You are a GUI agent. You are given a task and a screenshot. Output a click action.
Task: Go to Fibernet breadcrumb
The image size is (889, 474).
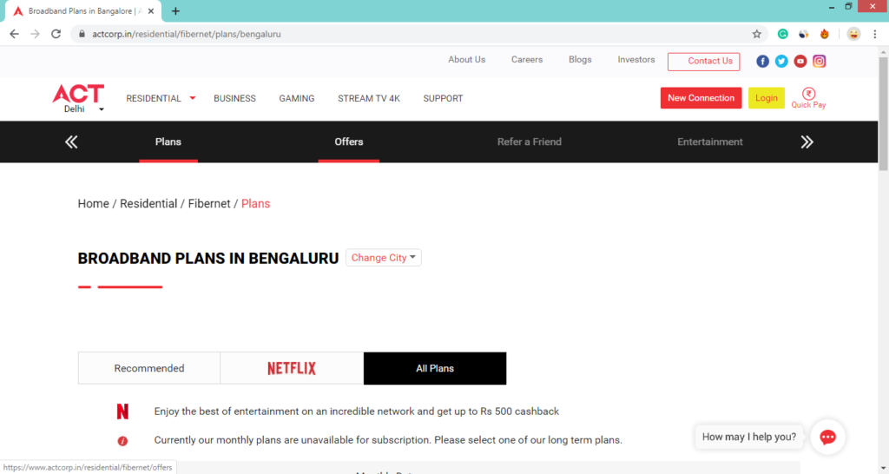209,203
